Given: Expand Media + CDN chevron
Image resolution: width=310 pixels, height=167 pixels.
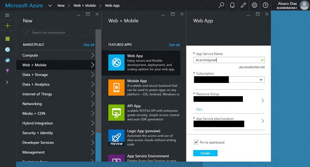Looking at the screenshot, I should click(92, 113).
